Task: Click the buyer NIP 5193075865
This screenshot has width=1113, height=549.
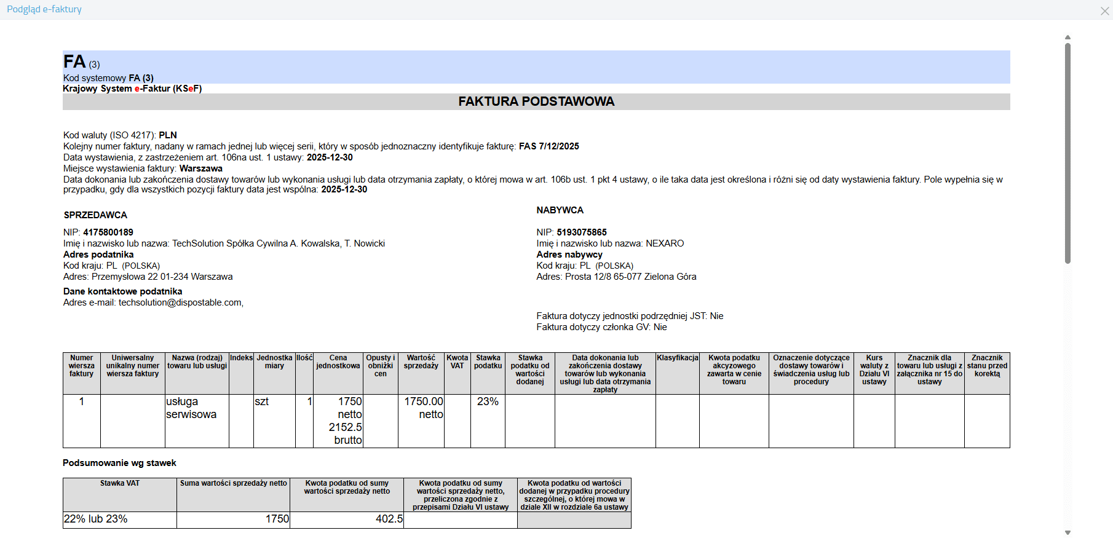Action: (581, 232)
